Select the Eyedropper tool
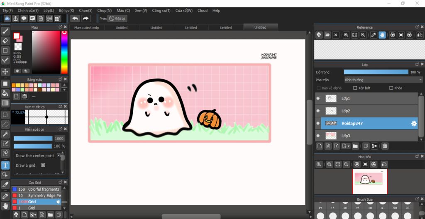 coord(5,196)
